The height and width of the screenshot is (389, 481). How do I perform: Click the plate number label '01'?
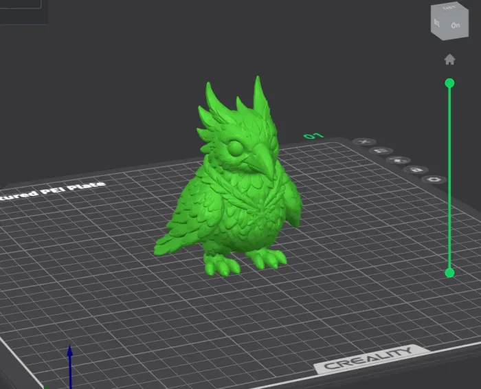[x=313, y=136]
